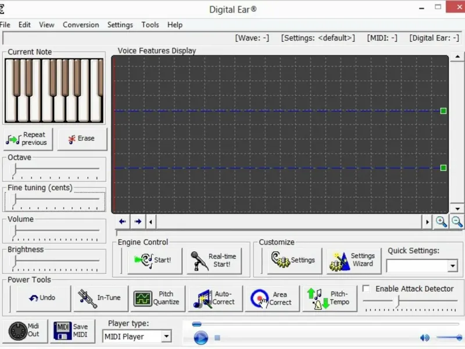Screen dimensions: 465x349
Task: Click the Fine tuning (cents) slider handle
Action: 15,201
